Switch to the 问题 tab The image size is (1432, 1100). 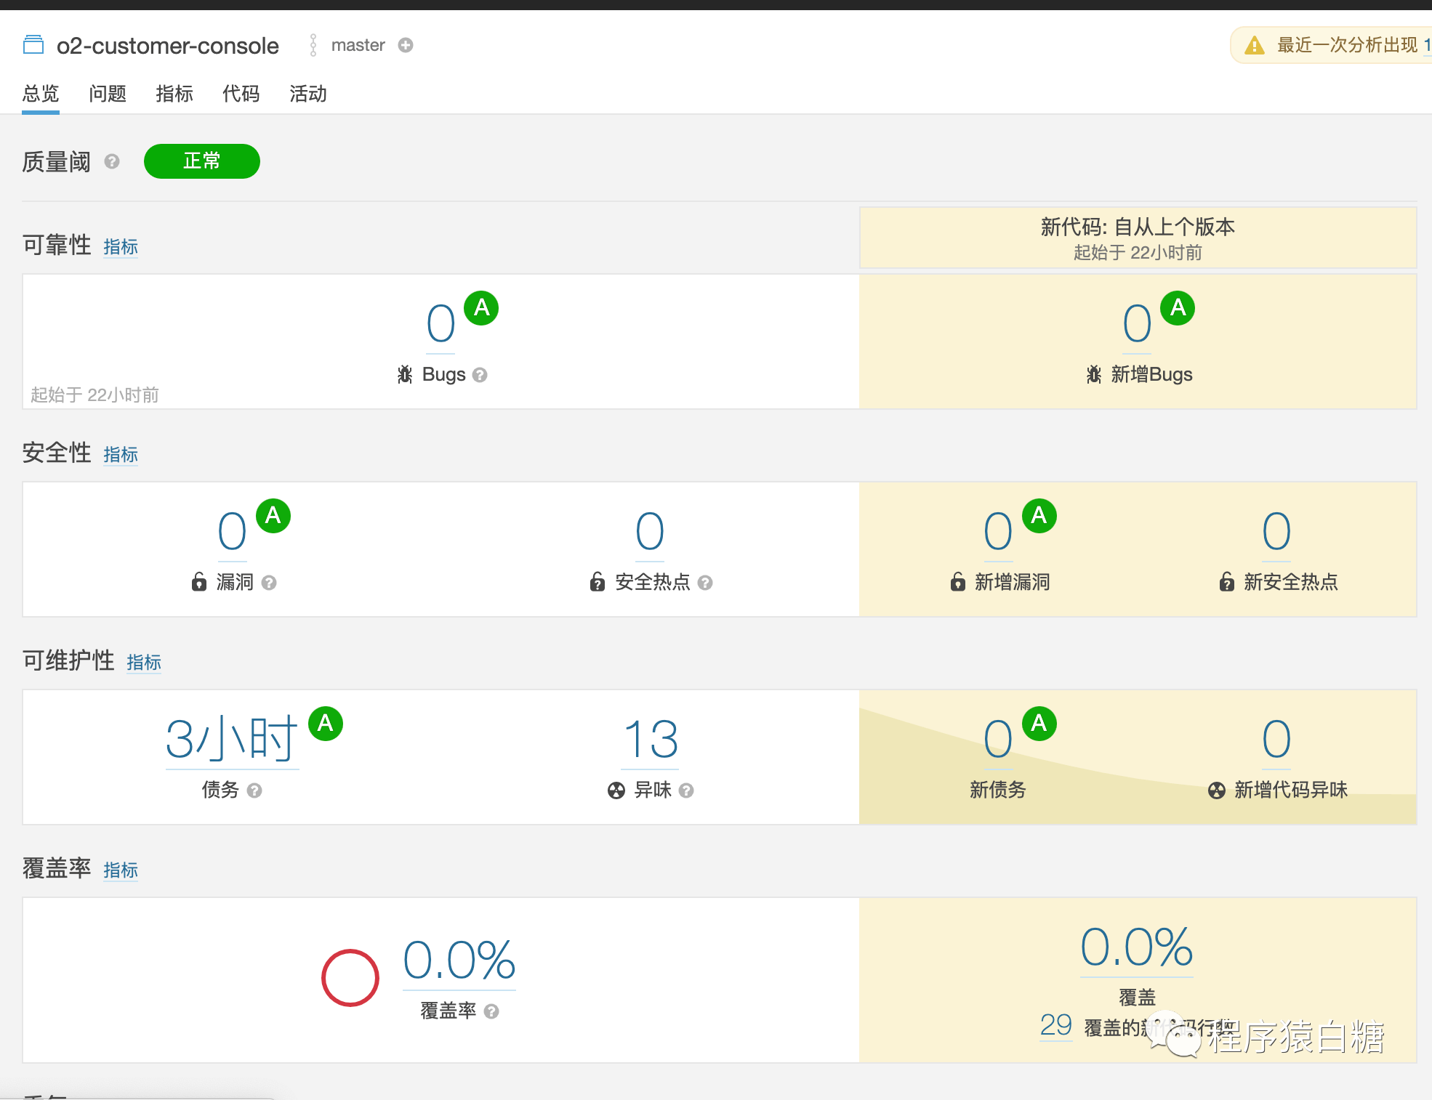(108, 94)
